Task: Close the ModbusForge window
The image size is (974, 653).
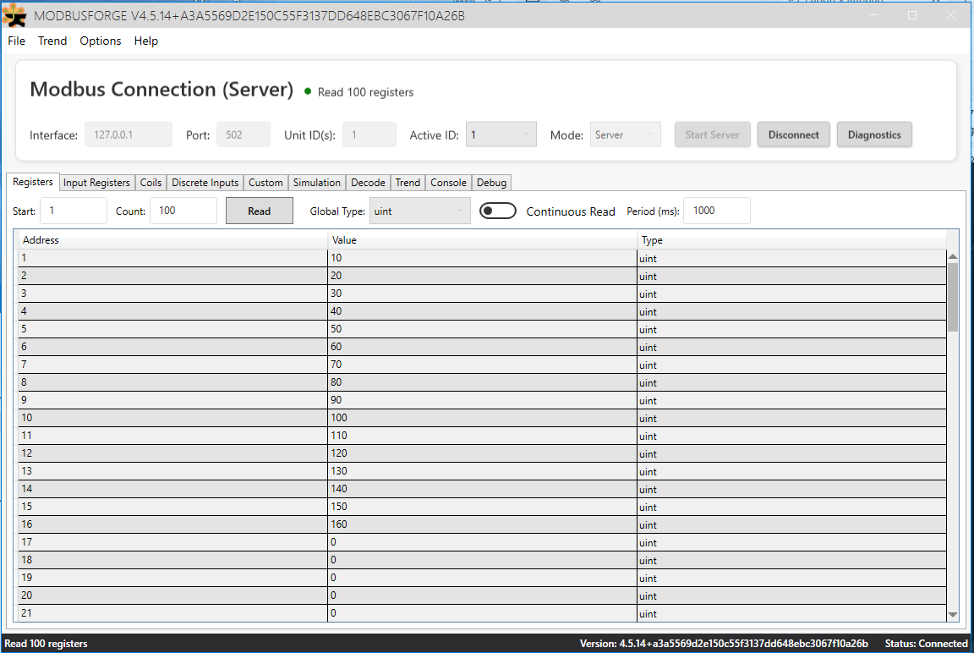Action: point(951,15)
